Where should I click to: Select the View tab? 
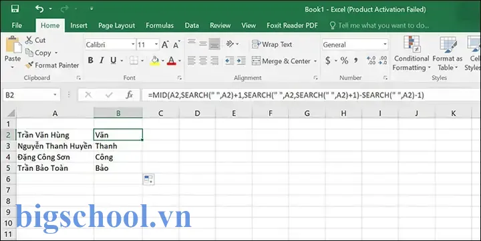click(249, 25)
